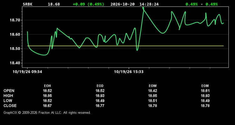The image size is (235, 125).
Task: Click the '0.49% - 0.49%' range text
Action: click(201, 4)
